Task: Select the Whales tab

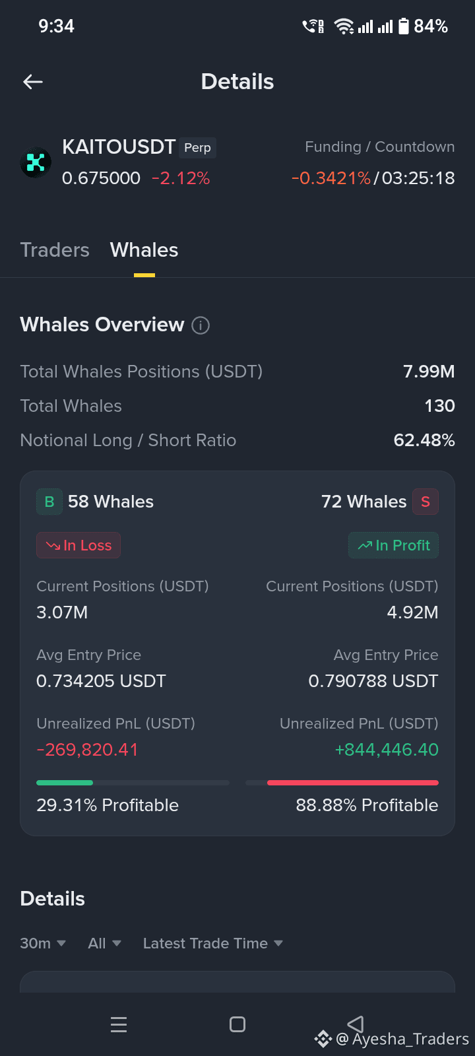Action: [144, 250]
